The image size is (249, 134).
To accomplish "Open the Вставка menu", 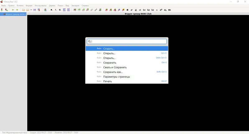I will click(20, 6).
